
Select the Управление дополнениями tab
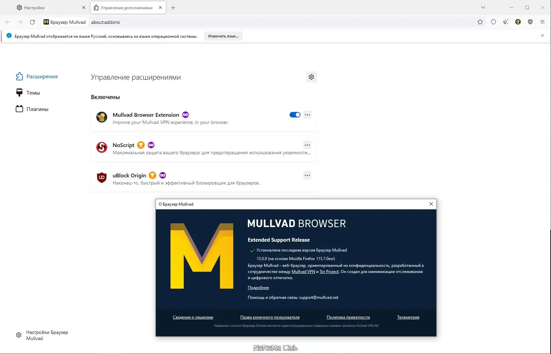click(x=128, y=7)
